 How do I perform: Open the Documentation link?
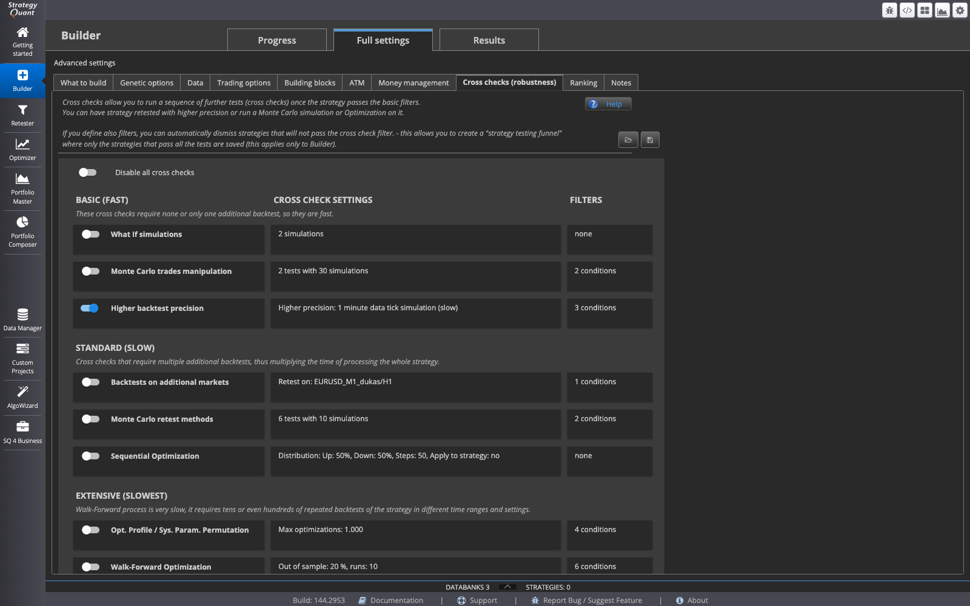click(x=391, y=600)
